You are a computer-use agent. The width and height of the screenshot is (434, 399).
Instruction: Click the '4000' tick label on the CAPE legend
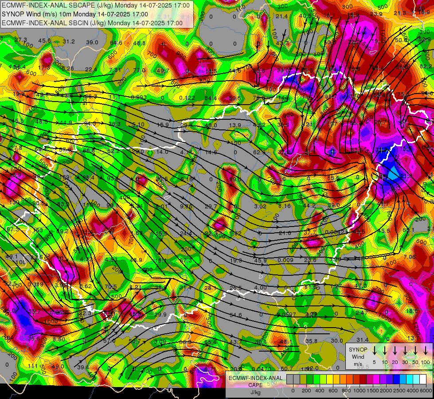coord(413,391)
